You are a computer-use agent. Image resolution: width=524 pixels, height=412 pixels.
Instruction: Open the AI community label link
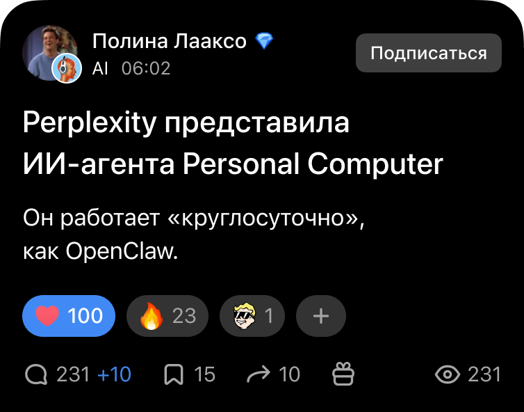click(x=100, y=68)
